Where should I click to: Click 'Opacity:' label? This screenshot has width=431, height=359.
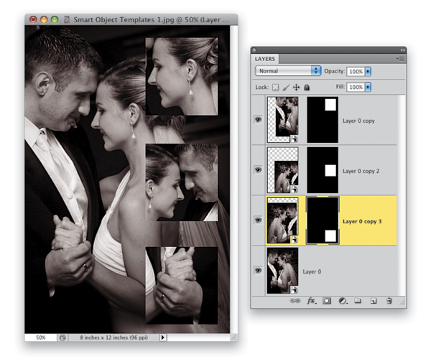click(334, 71)
